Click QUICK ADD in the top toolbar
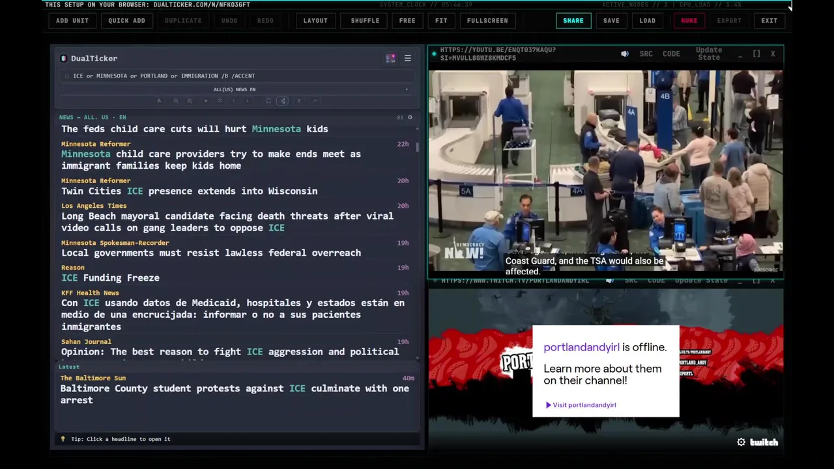The height and width of the screenshot is (469, 834). click(x=126, y=21)
